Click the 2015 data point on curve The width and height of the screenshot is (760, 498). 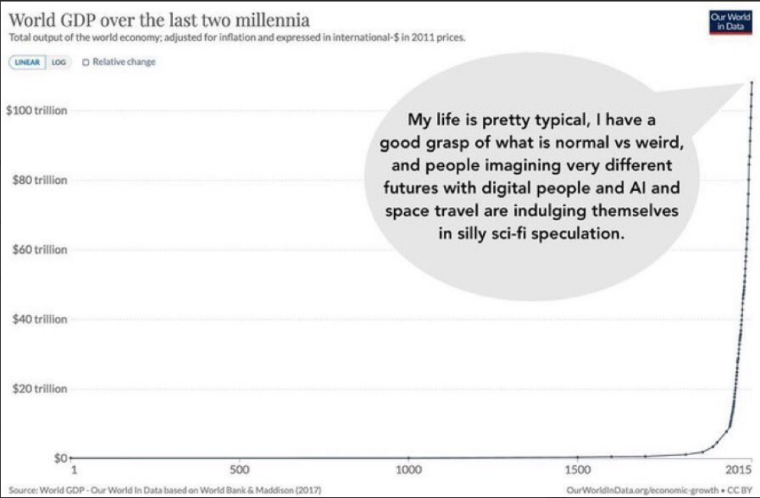click(x=752, y=82)
